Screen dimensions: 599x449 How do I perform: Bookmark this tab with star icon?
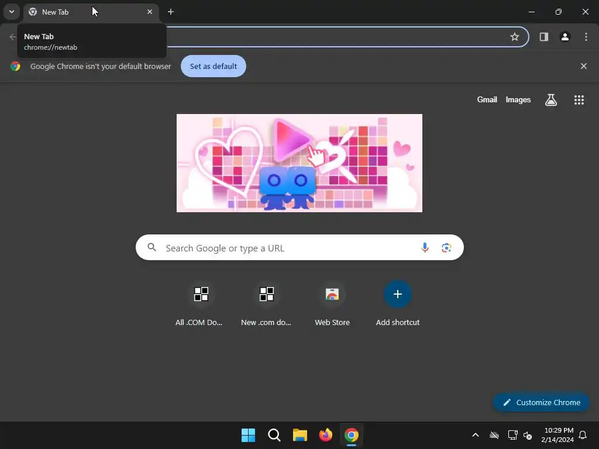[515, 37]
